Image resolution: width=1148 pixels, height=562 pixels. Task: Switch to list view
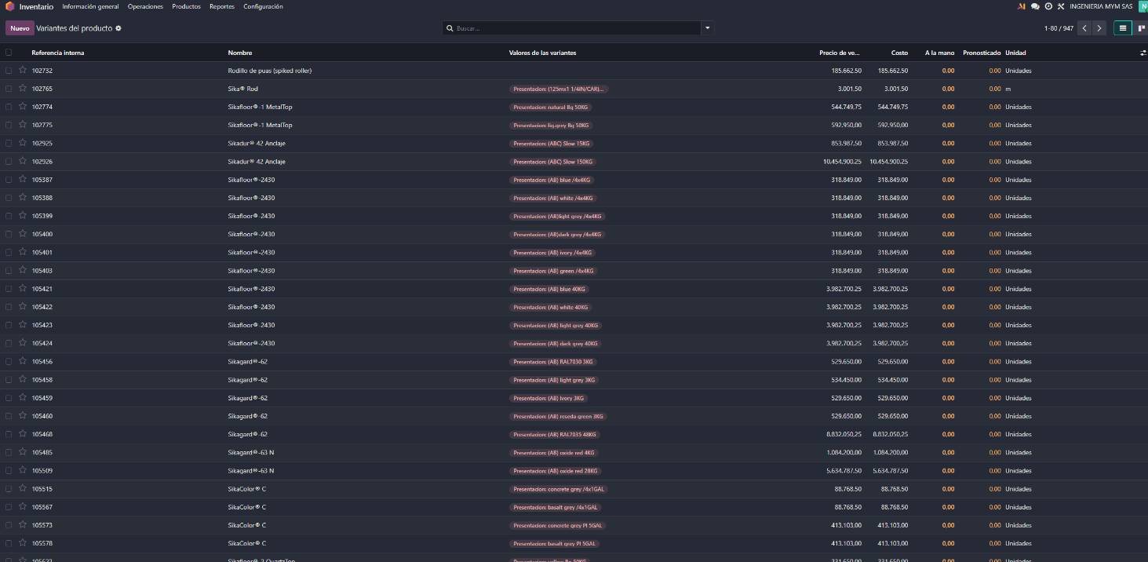(x=1123, y=28)
